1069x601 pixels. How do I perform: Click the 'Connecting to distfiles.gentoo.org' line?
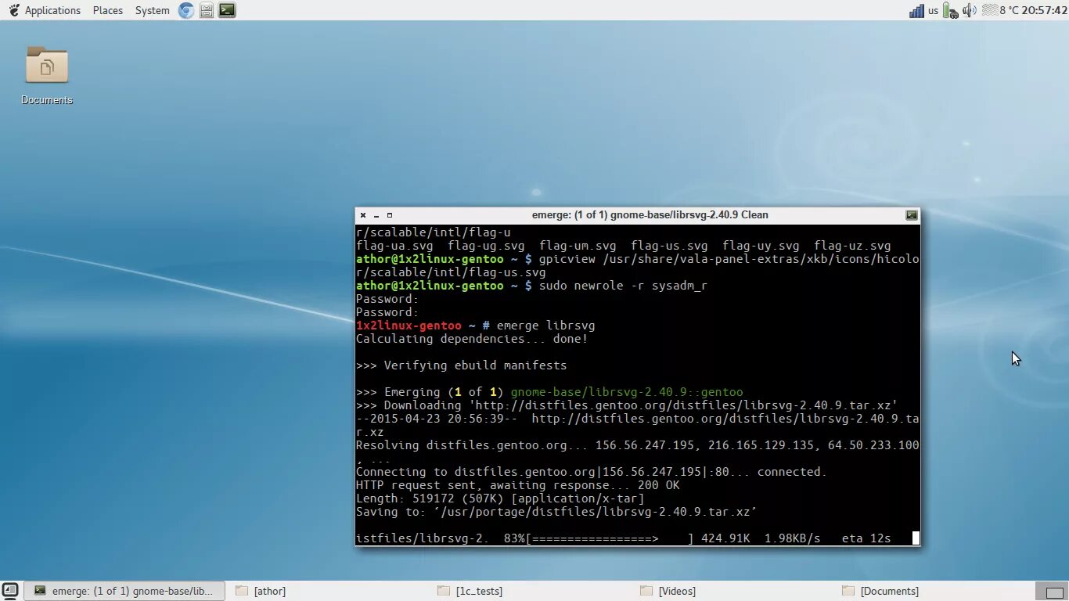592,472
